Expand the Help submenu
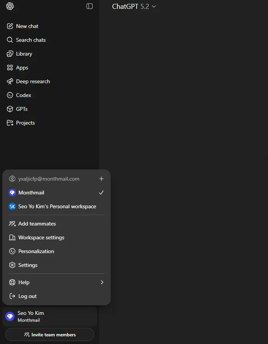The image size is (268, 344). point(56,282)
